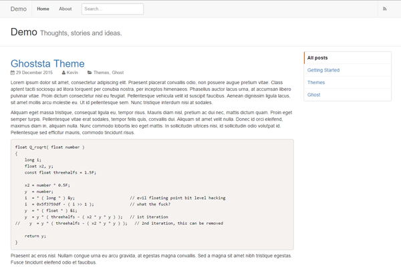Open Ghost in the sidebar list
Screen dimensions: 401x267
[x=348, y=95]
